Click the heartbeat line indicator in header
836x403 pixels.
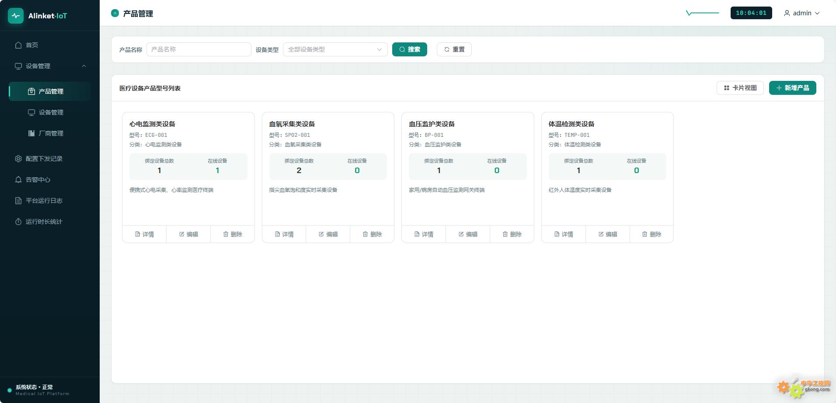(703, 13)
